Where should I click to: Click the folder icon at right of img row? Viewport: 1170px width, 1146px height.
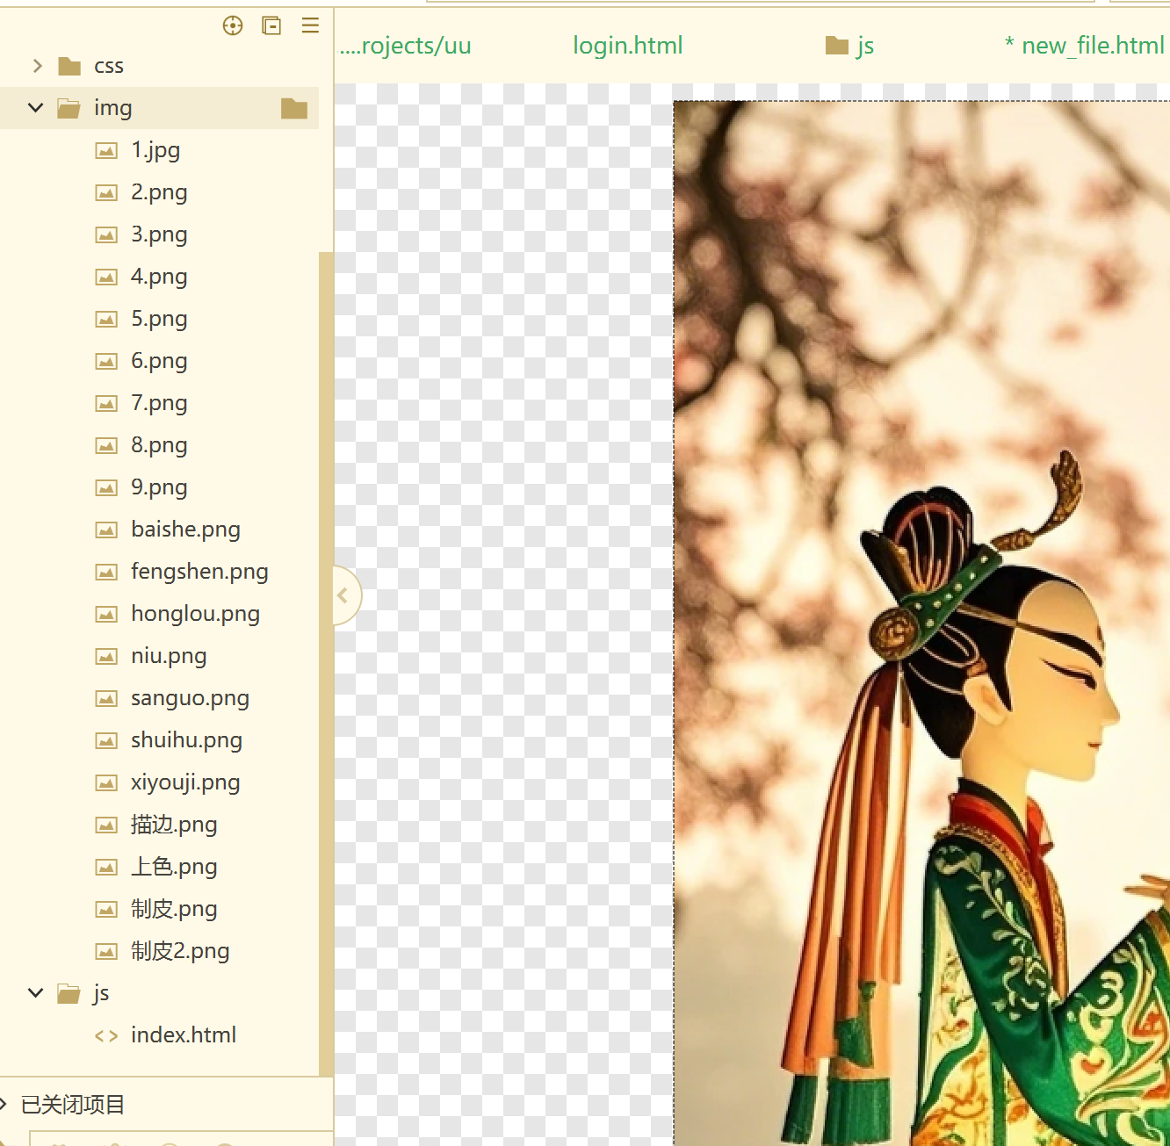tap(294, 108)
